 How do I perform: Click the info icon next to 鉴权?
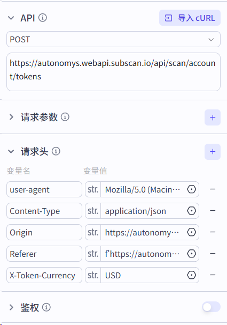(46, 307)
